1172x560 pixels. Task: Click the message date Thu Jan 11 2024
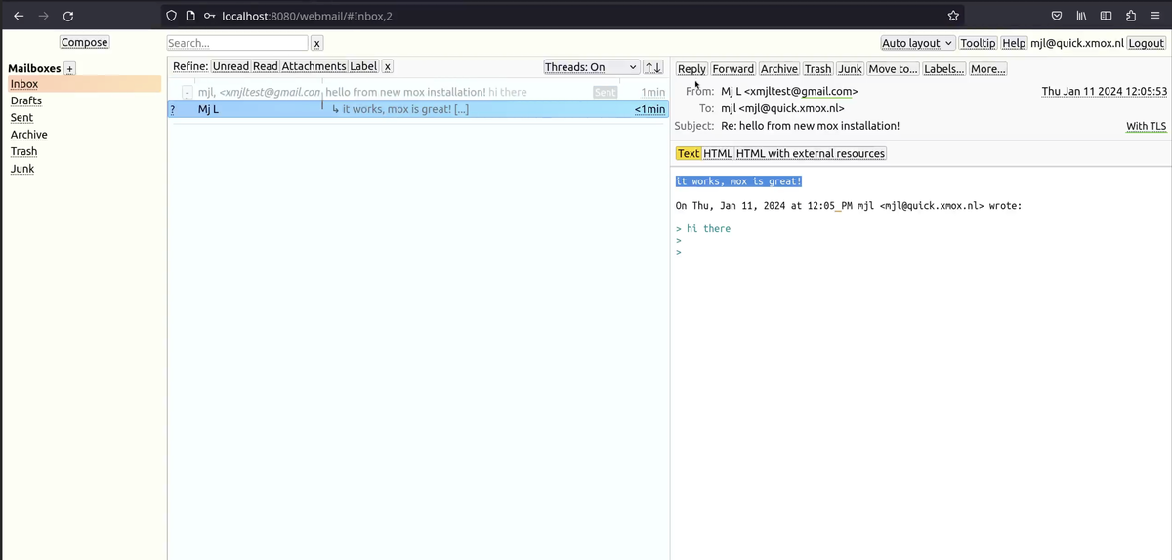[x=1104, y=91]
